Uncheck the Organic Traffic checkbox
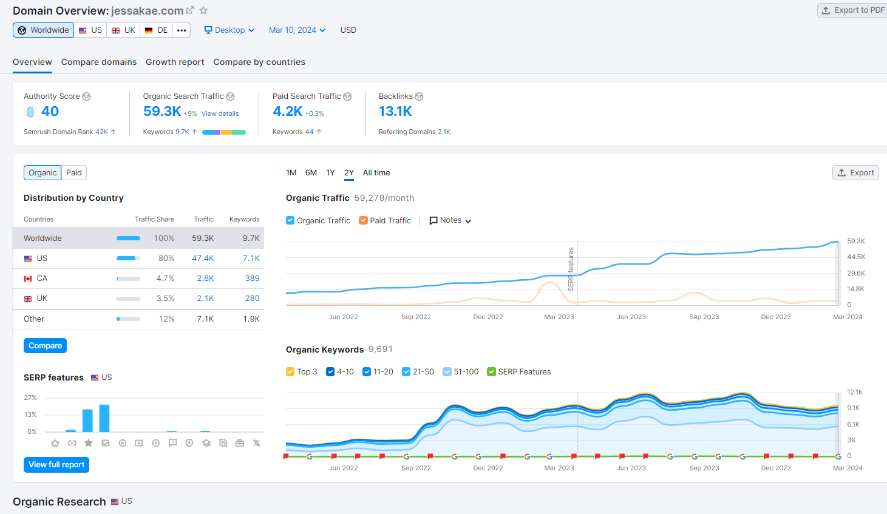Image resolution: width=887 pixels, height=514 pixels. pyautogui.click(x=290, y=220)
